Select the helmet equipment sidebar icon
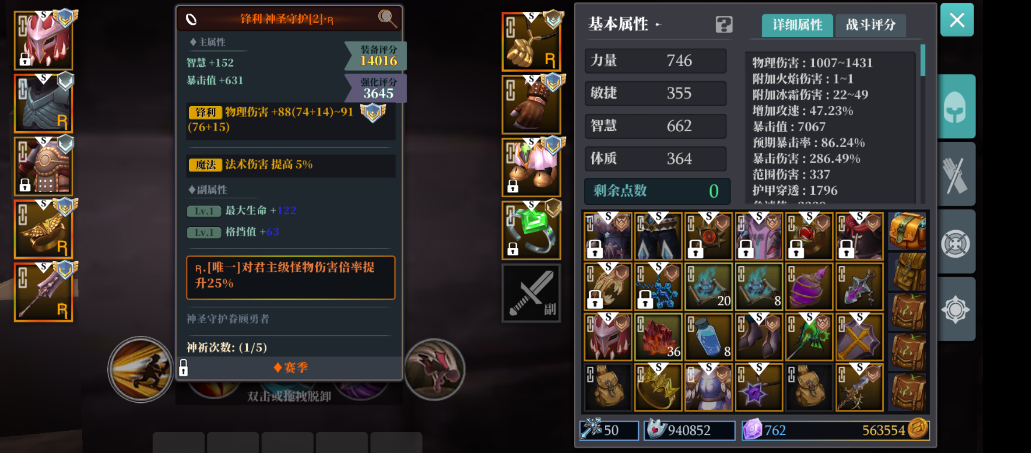 tap(956, 107)
